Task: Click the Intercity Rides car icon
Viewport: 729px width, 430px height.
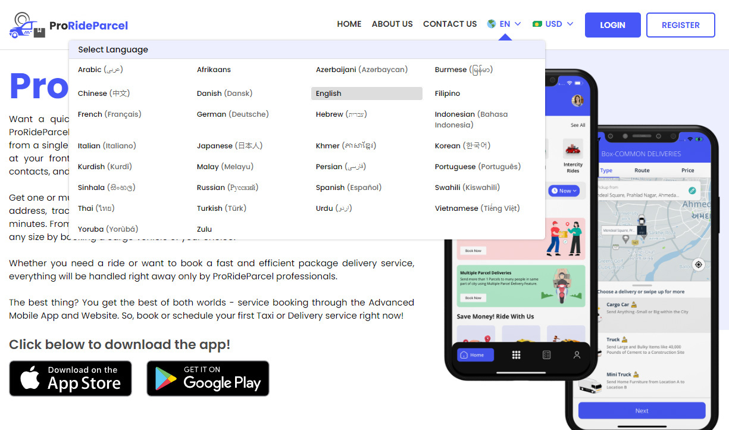Action: (572, 149)
